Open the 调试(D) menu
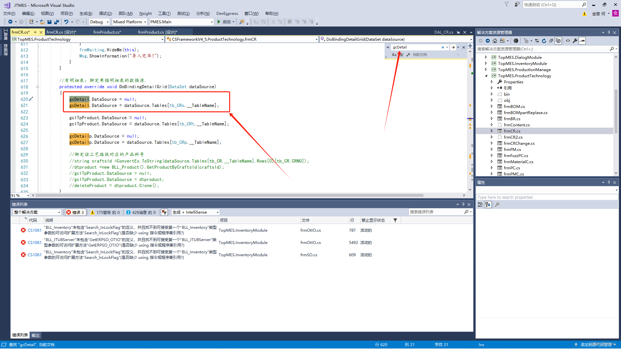Image resolution: width=621 pixels, height=349 pixels. click(x=105, y=13)
